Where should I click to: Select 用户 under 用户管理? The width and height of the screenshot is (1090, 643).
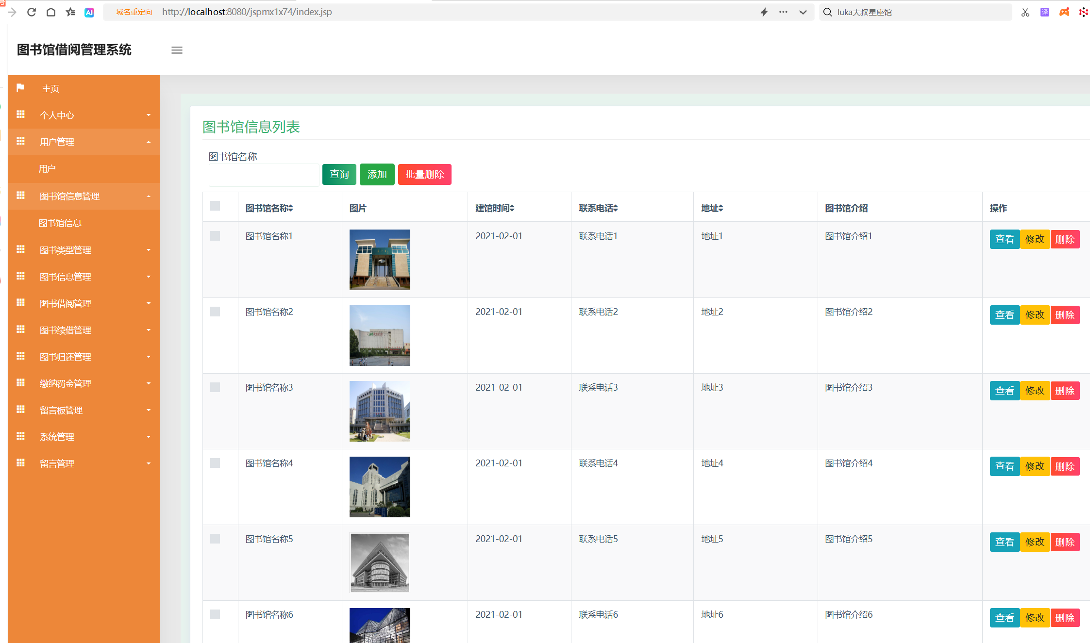(x=47, y=168)
